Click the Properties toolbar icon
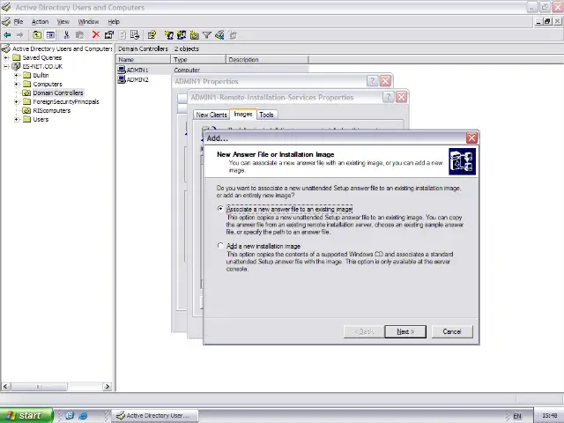Viewport: 564px width, 423px height. [109, 35]
